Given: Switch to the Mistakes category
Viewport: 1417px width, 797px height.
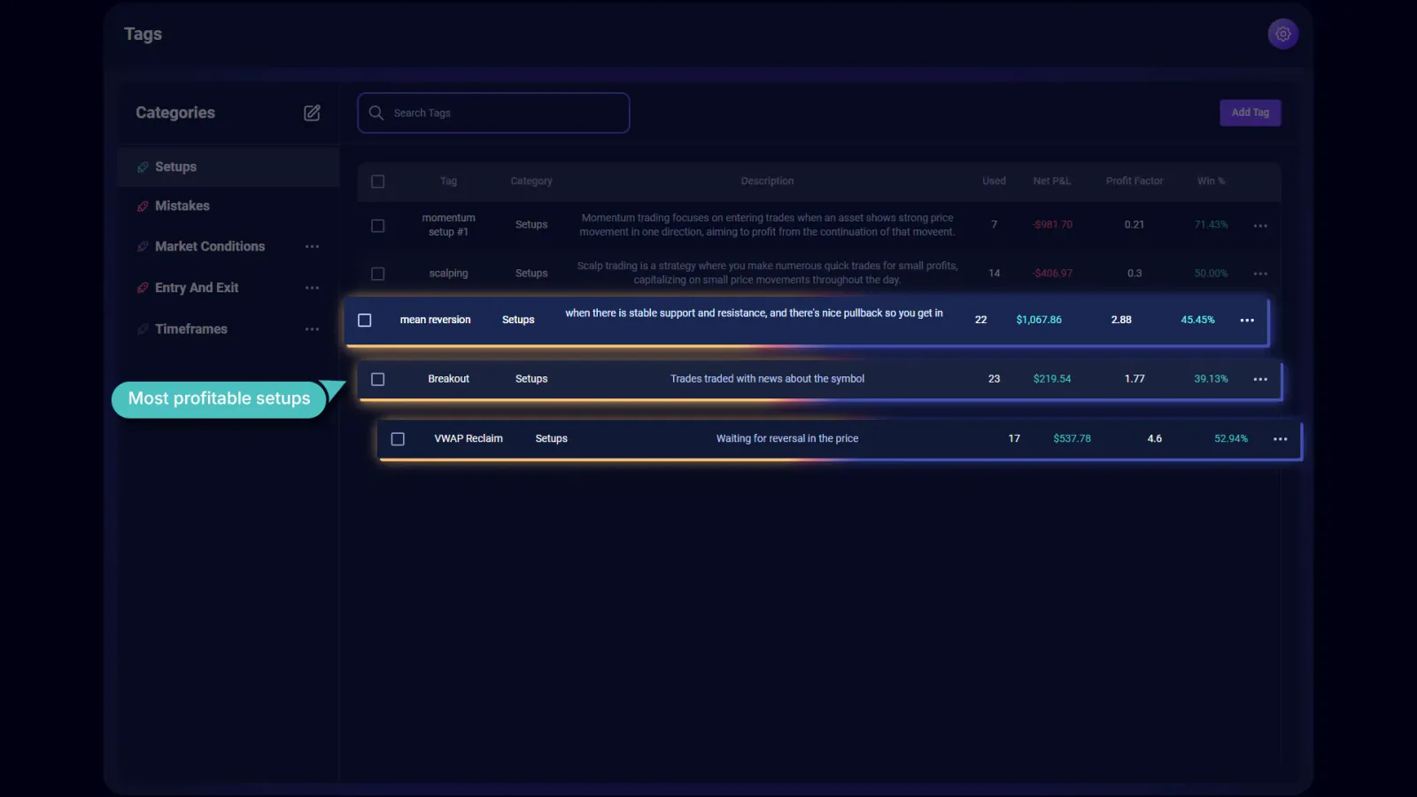Looking at the screenshot, I should (182, 205).
